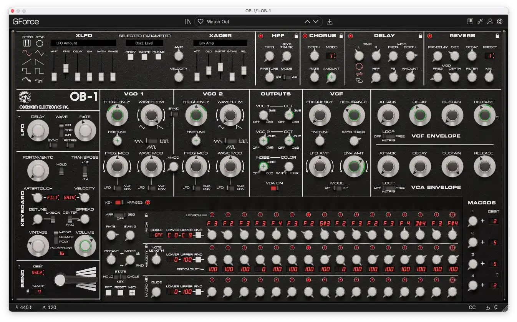Click the XLFO TIME slider handle
Screen dimensions: 517x322
[66, 68]
